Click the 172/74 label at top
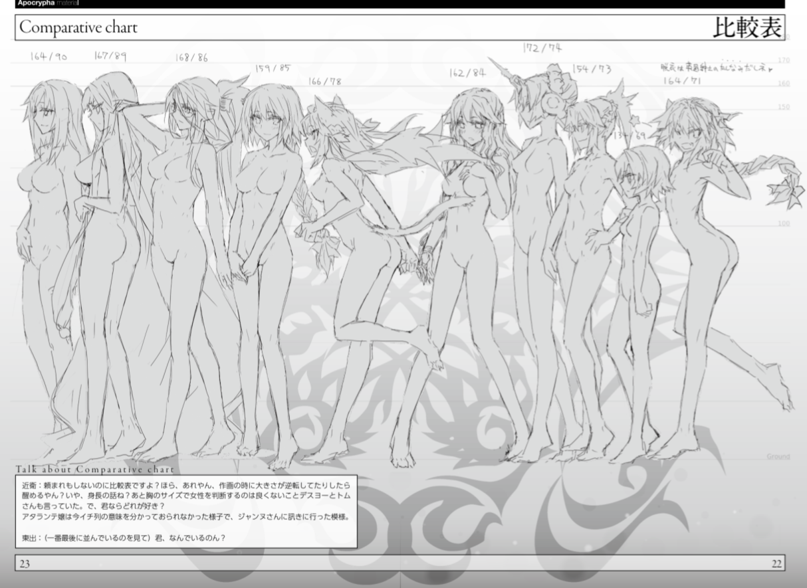The image size is (807, 588). (x=542, y=48)
